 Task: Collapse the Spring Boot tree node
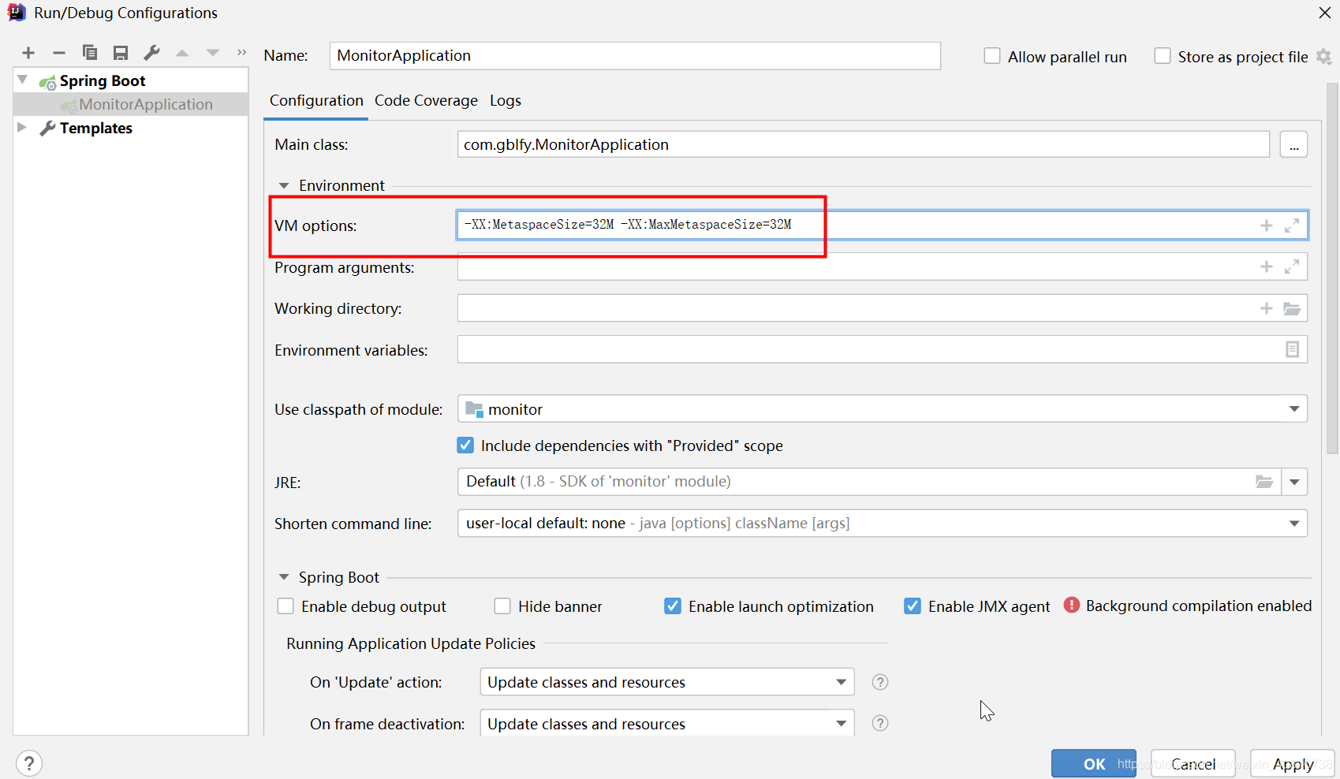click(x=24, y=80)
